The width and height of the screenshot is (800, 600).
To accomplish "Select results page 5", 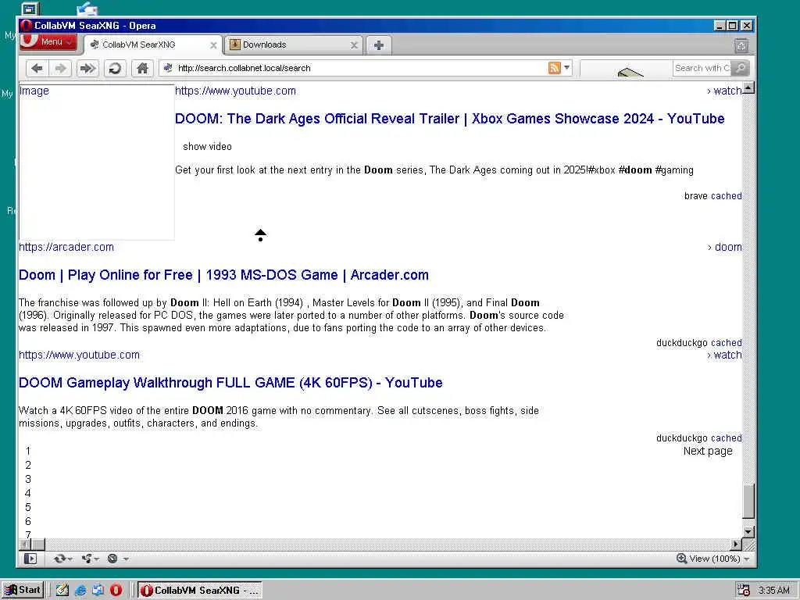I will [x=28, y=507].
